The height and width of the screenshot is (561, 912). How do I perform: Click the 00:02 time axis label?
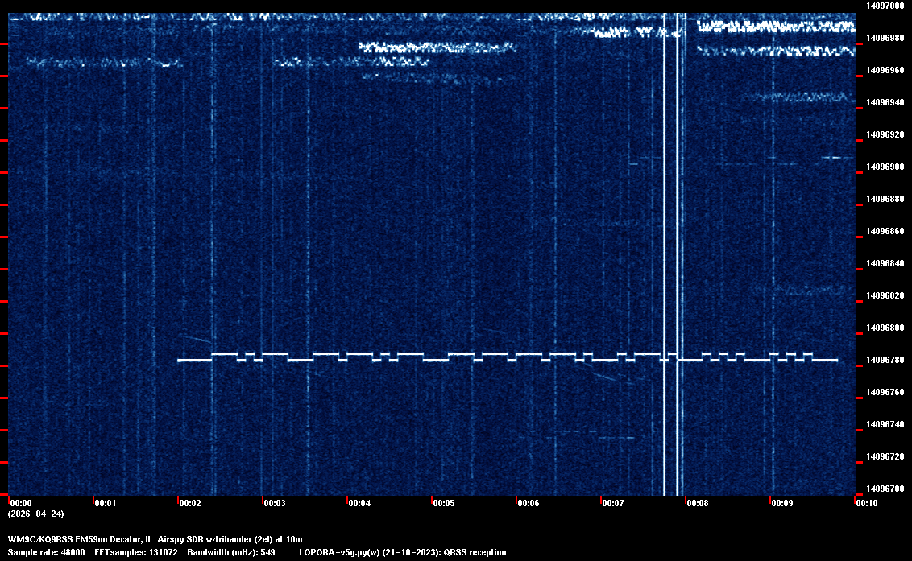tap(189, 503)
